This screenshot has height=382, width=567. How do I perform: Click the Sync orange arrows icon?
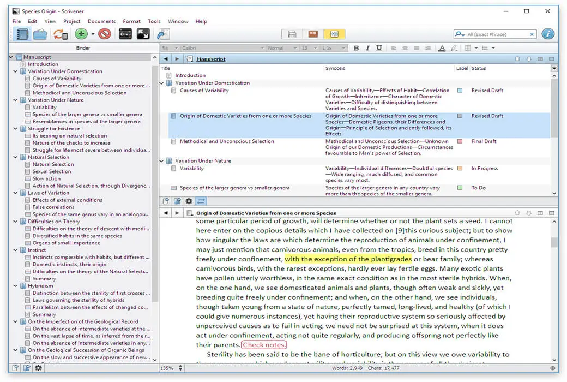pos(61,34)
